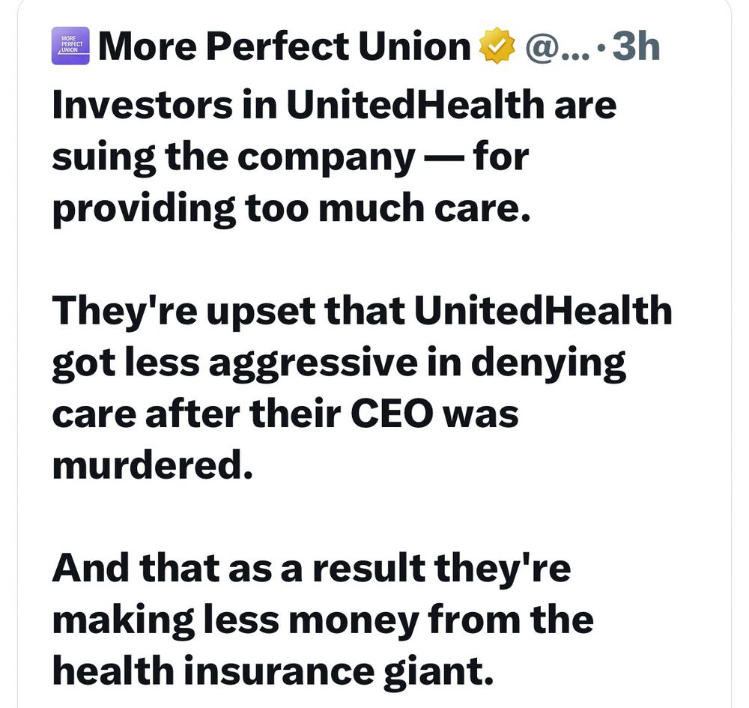The image size is (749, 708).
Task: Click the truncated @... account handle
Action: click(557, 46)
